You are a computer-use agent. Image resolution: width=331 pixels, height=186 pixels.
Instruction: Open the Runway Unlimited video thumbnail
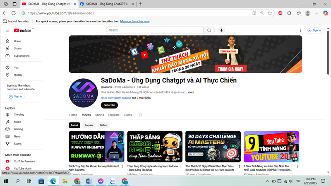[96, 147]
